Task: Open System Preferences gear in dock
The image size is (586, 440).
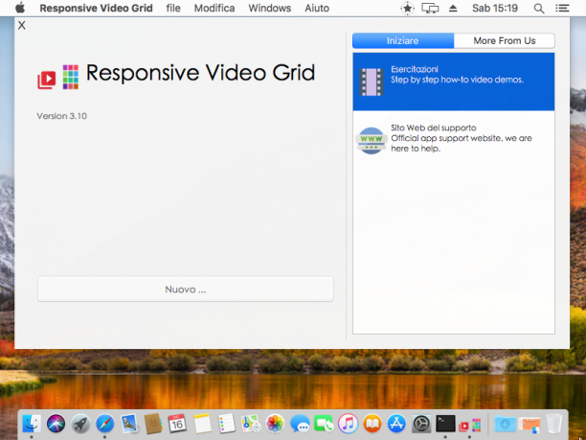Action: tap(421, 424)
